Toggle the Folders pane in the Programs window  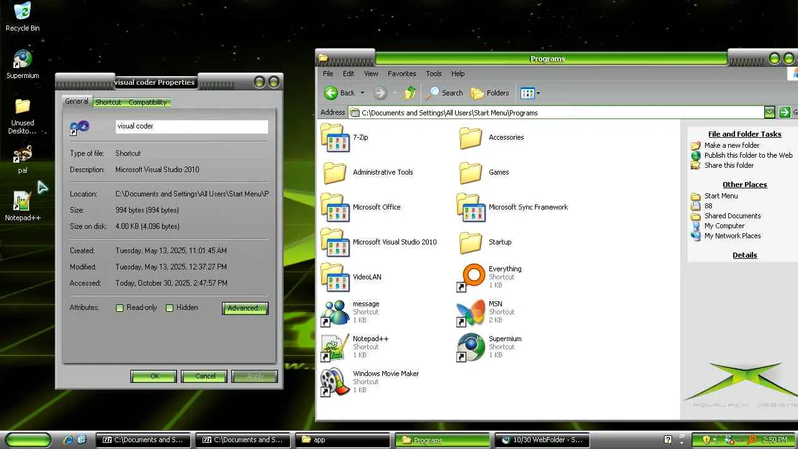(x=490, y=93)
